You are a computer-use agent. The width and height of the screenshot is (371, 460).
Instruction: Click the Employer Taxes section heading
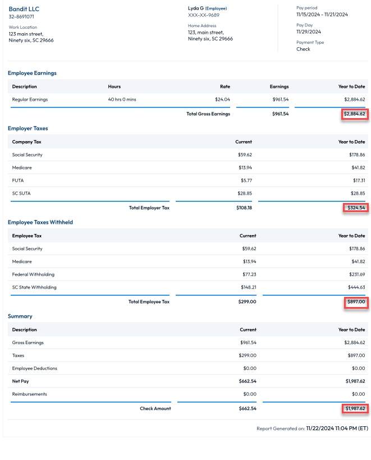[28, 128]
